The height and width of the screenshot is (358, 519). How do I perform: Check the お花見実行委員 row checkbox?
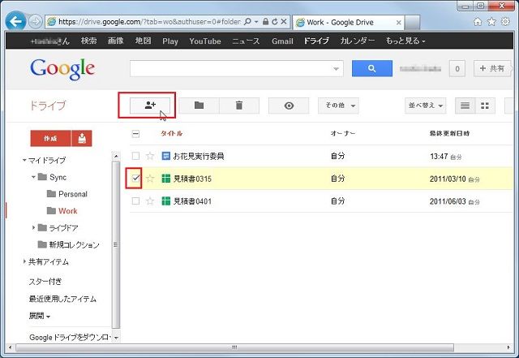[135, 156]
